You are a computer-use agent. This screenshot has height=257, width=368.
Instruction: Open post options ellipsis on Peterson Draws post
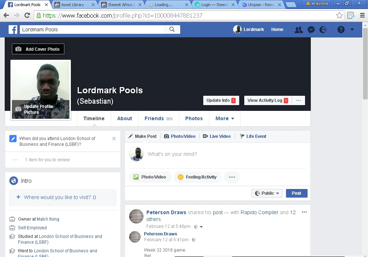(x=304, y=212)
